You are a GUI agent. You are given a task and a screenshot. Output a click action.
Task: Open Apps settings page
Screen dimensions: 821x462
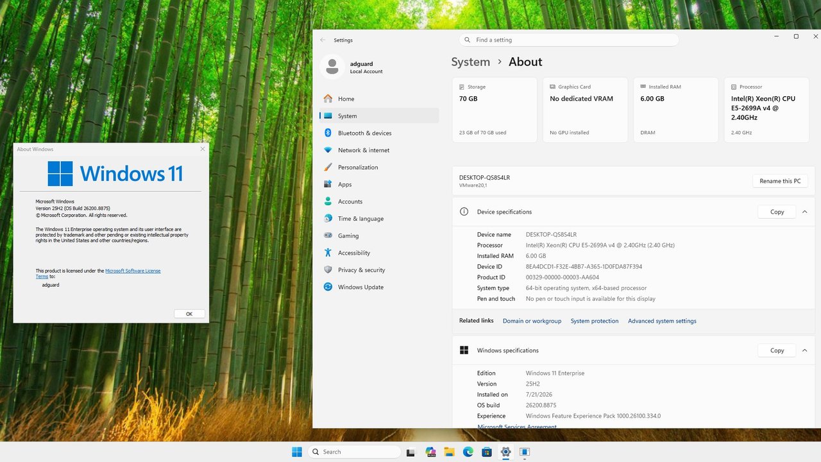379,184
